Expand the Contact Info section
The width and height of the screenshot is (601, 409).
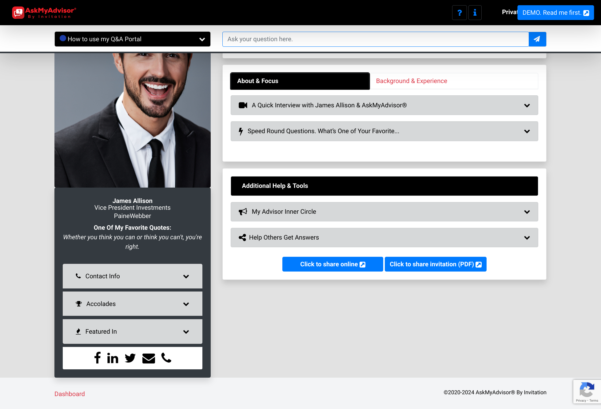pyautogui.click(x=133, y=276)
